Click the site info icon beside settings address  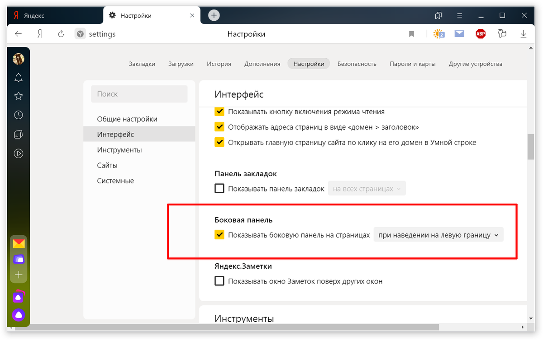[80, 34]
